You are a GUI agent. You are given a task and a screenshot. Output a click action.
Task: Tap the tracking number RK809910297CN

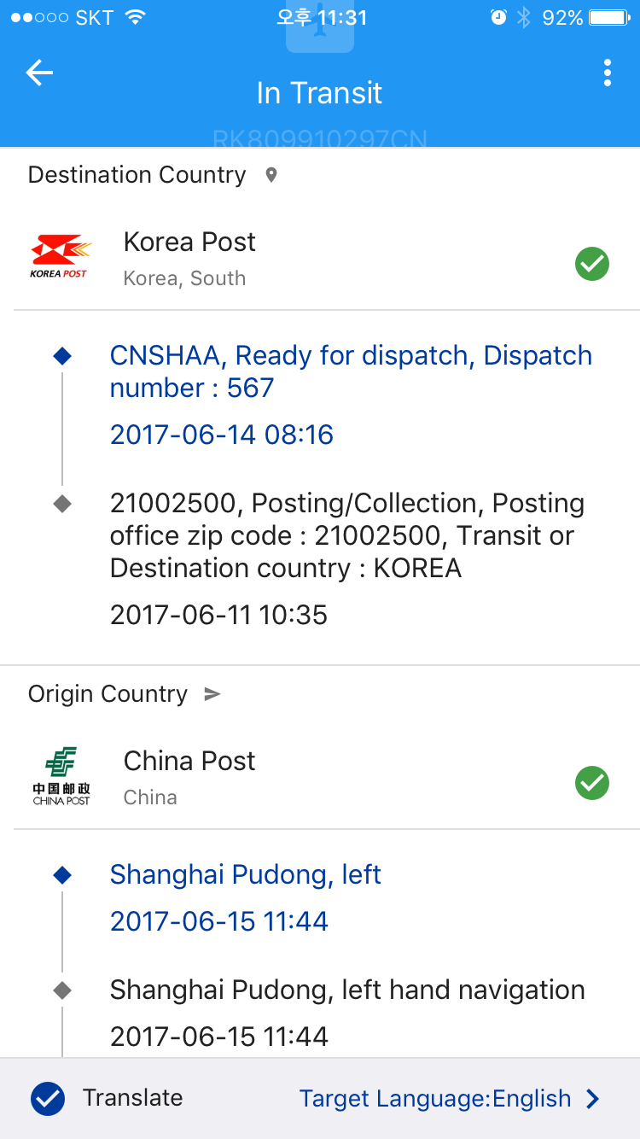tap(319, 138)
